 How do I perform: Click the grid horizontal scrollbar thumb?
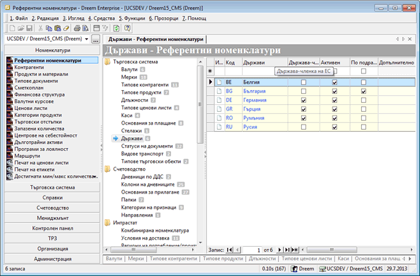[332, 250]
